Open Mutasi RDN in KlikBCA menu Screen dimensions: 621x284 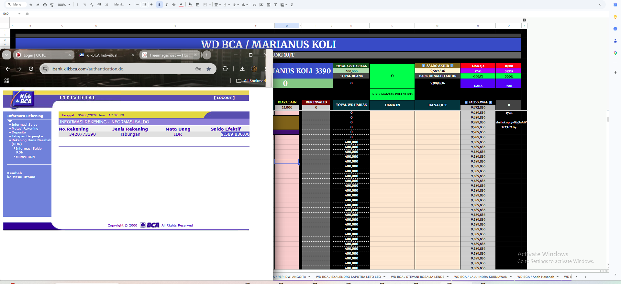25,157
